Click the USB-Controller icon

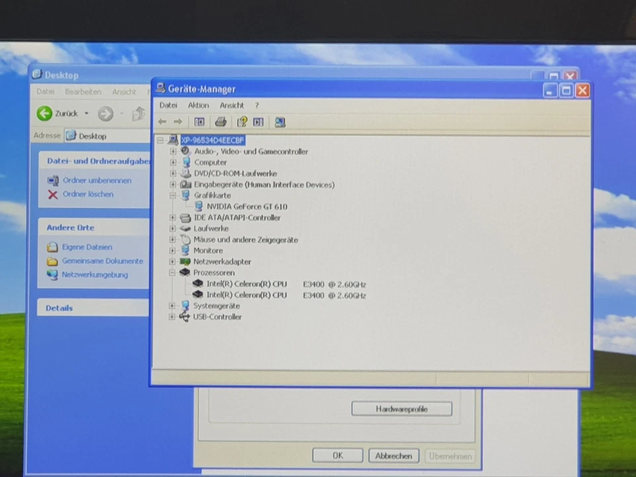click(185, 317)
